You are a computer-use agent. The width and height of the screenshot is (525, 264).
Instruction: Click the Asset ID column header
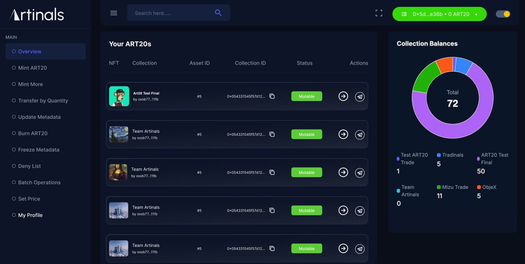coord(199,63)
